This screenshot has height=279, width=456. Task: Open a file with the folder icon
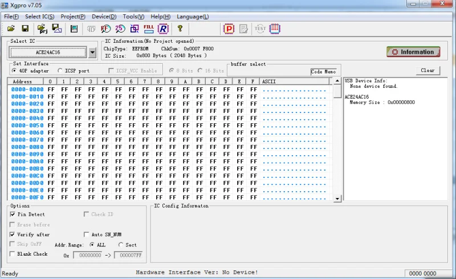11,29
